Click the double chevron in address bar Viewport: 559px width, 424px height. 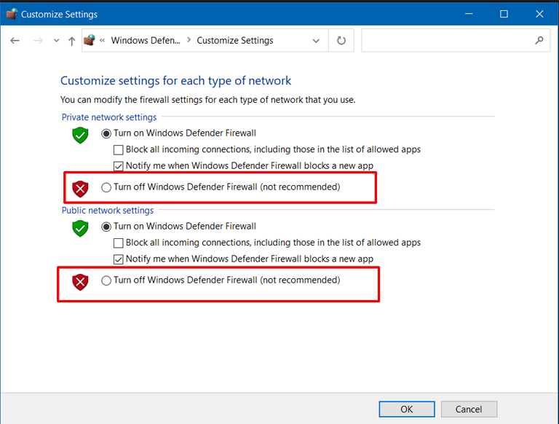103,40
